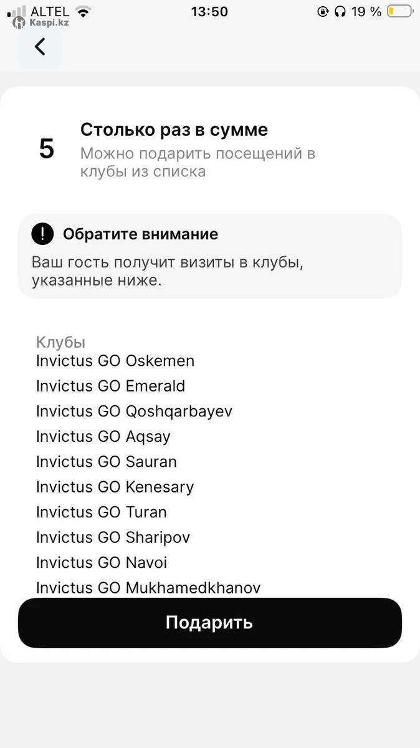Tap the 13:50 clock in status bar
Image resolution: width=420 pixels, height=748 pixels.
[209, 11]
